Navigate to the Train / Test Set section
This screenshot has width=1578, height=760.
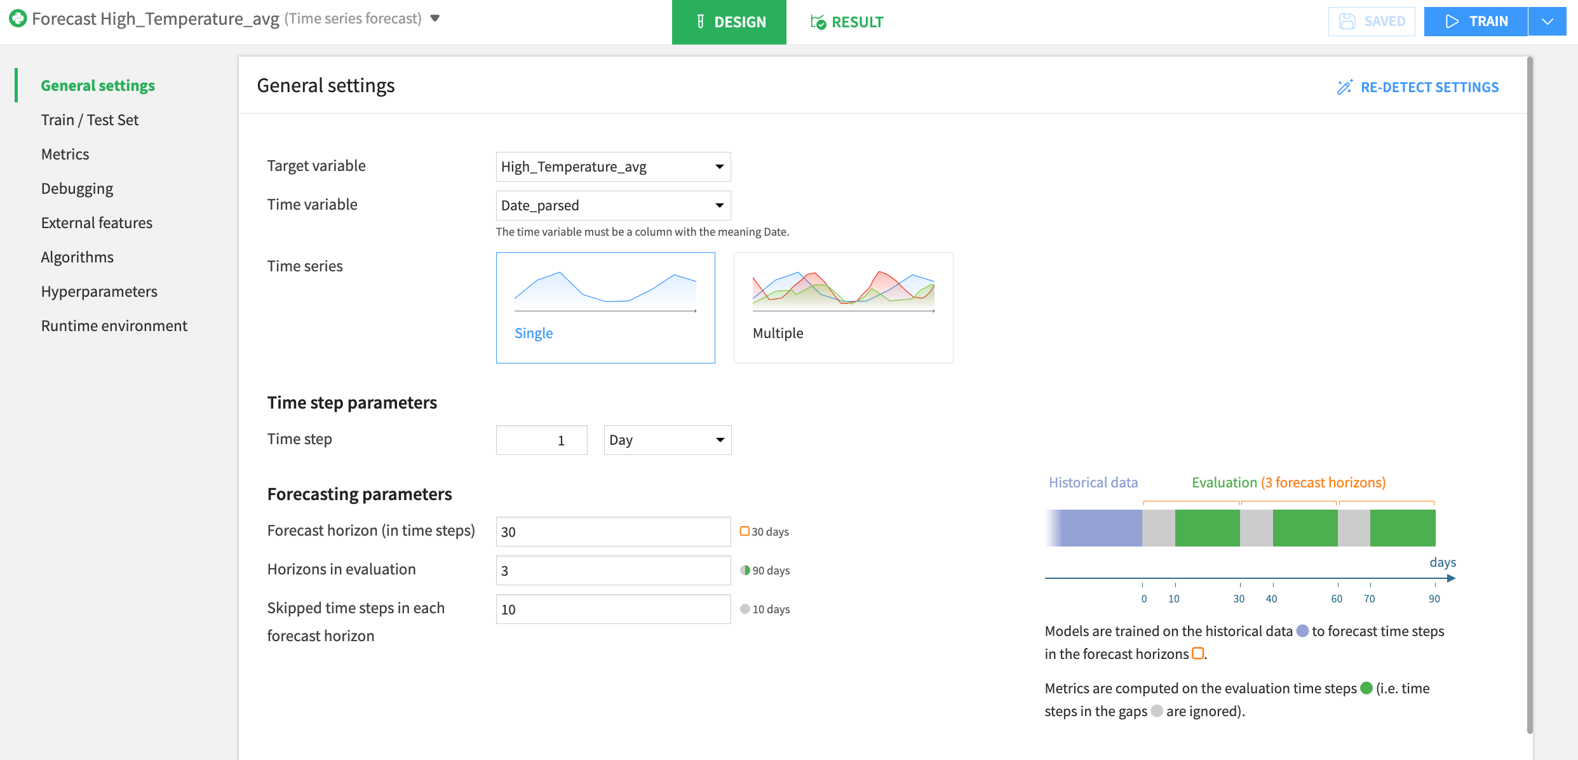[90, 119]
